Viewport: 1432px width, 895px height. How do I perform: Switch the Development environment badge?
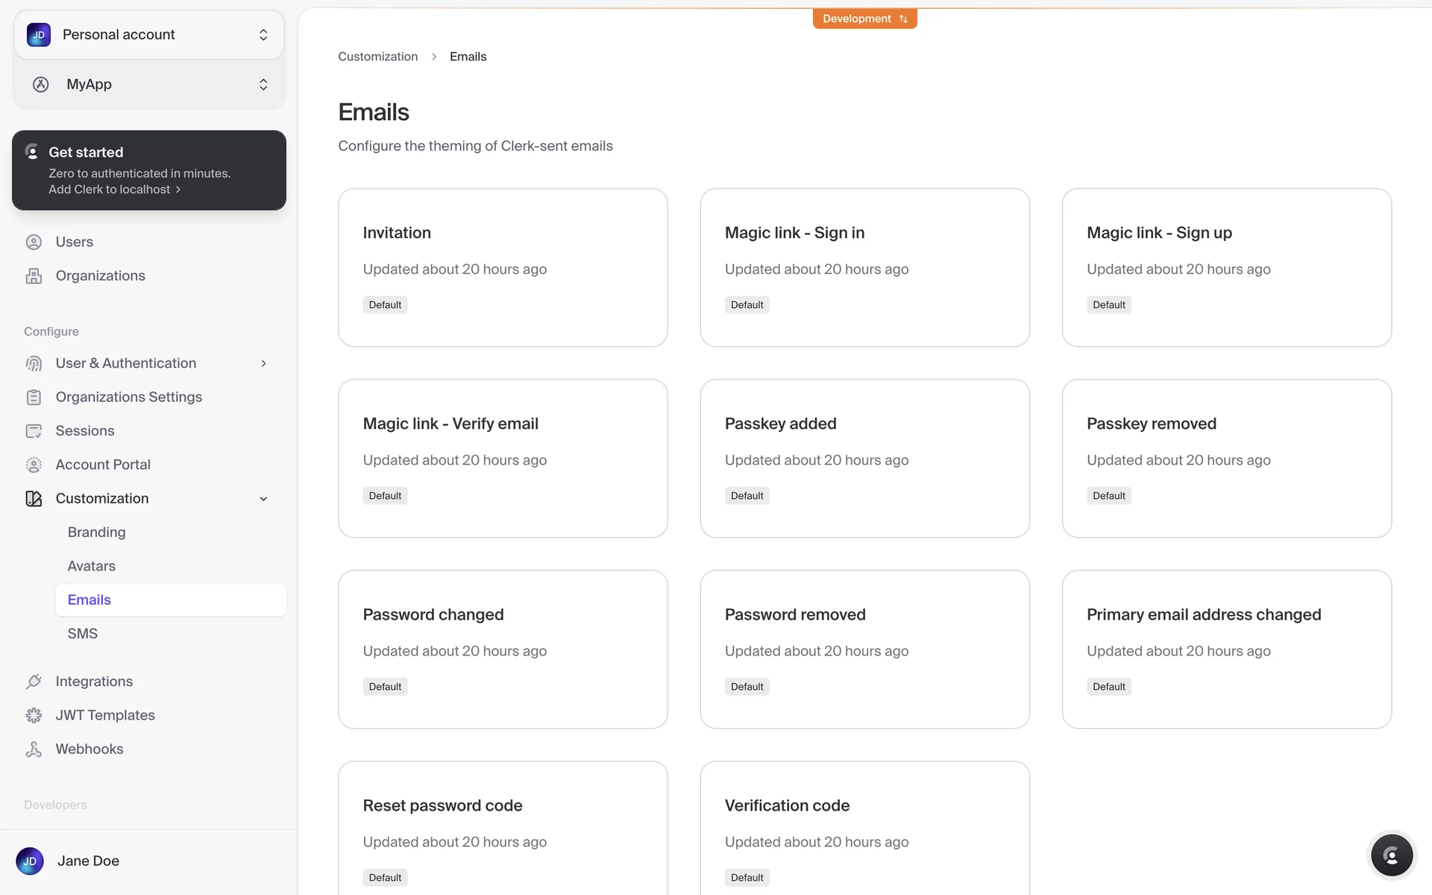click(x=864, y=19)
